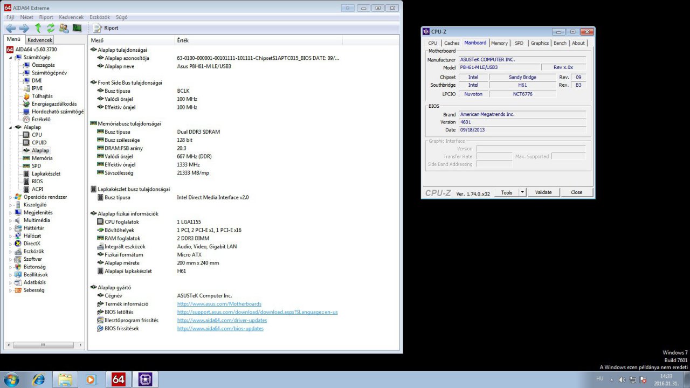Select the DMI tree entry
The image size is (690, 388).
click(x=37, y=80)
